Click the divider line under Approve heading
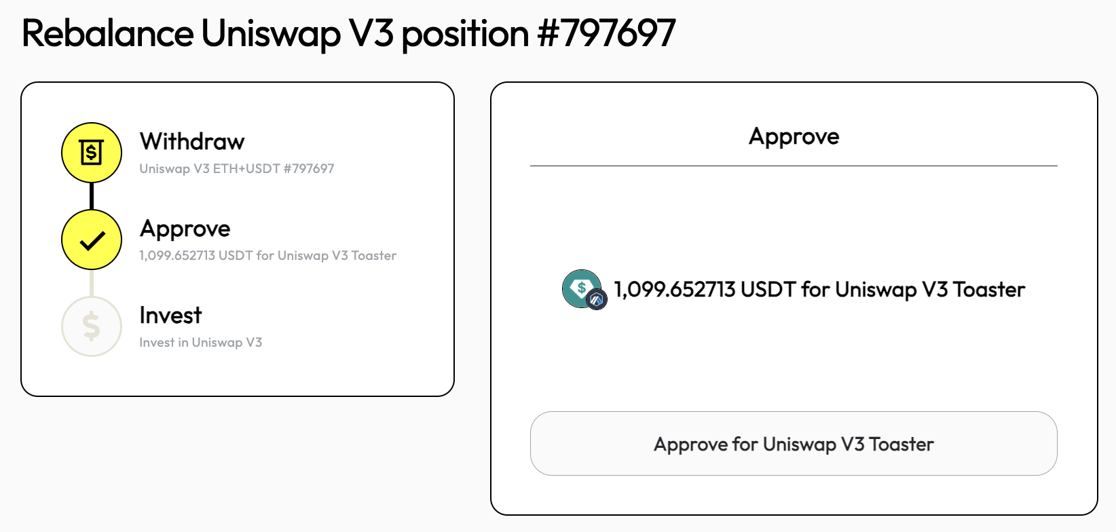 click(x=794, y=166)
